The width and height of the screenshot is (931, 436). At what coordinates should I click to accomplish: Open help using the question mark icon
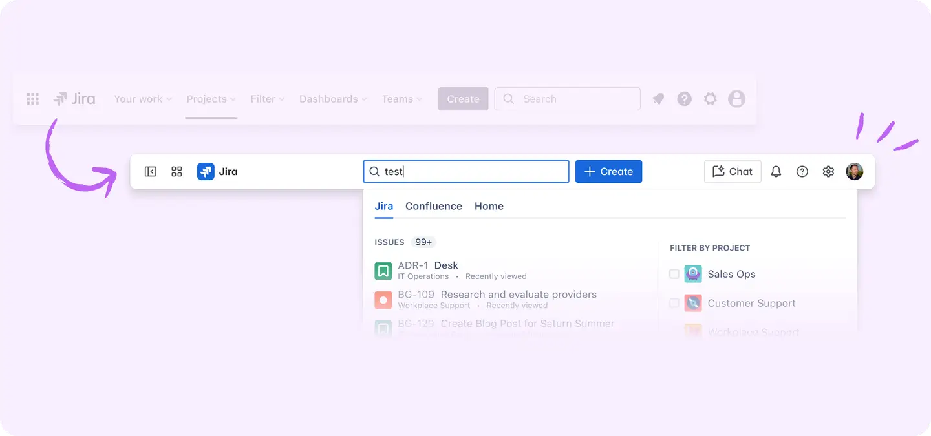pos(802,171)
